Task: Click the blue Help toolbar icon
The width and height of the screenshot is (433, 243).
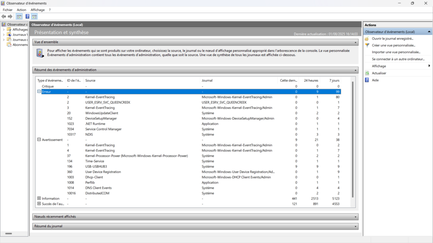Action: (27, 16)
